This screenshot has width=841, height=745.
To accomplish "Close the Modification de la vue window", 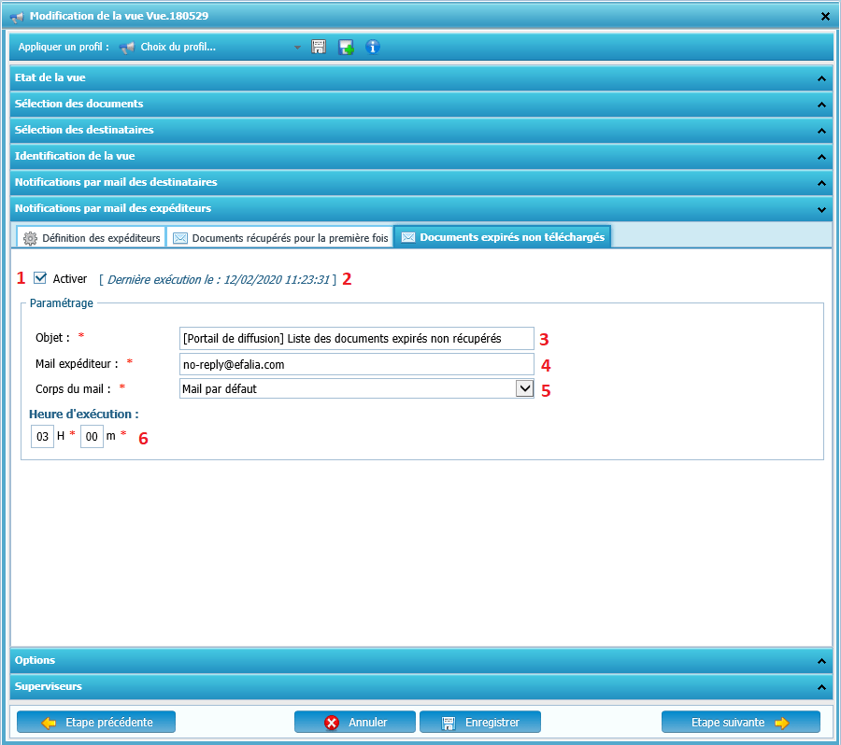I will [x=825, y=16].
